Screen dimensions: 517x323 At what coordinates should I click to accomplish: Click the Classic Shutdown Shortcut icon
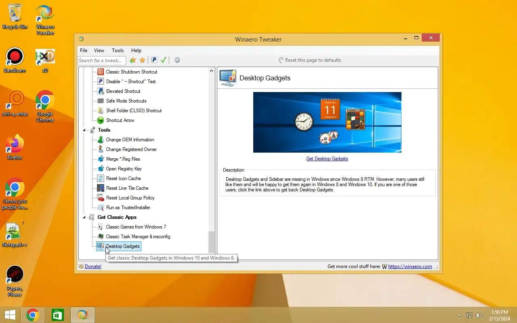tap(101, 72)
